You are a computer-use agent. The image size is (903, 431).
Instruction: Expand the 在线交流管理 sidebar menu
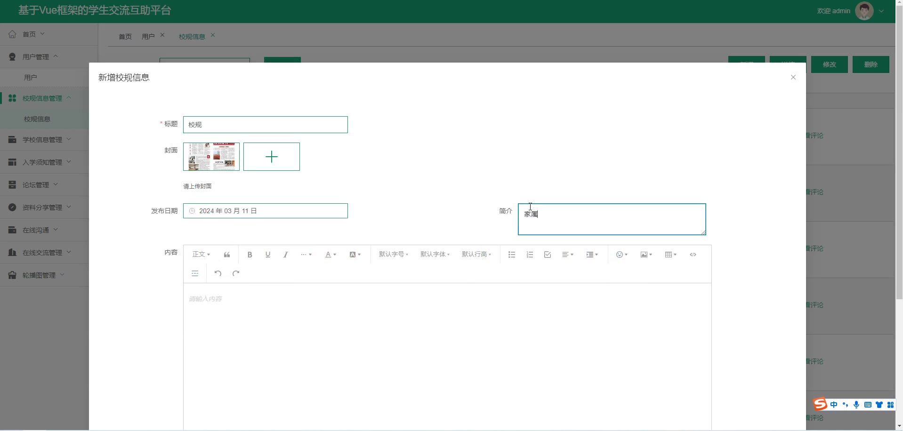click(45, 252)
